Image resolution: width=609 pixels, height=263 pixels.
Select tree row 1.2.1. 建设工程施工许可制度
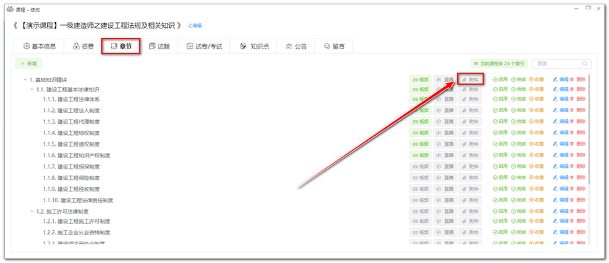(77, 222)
